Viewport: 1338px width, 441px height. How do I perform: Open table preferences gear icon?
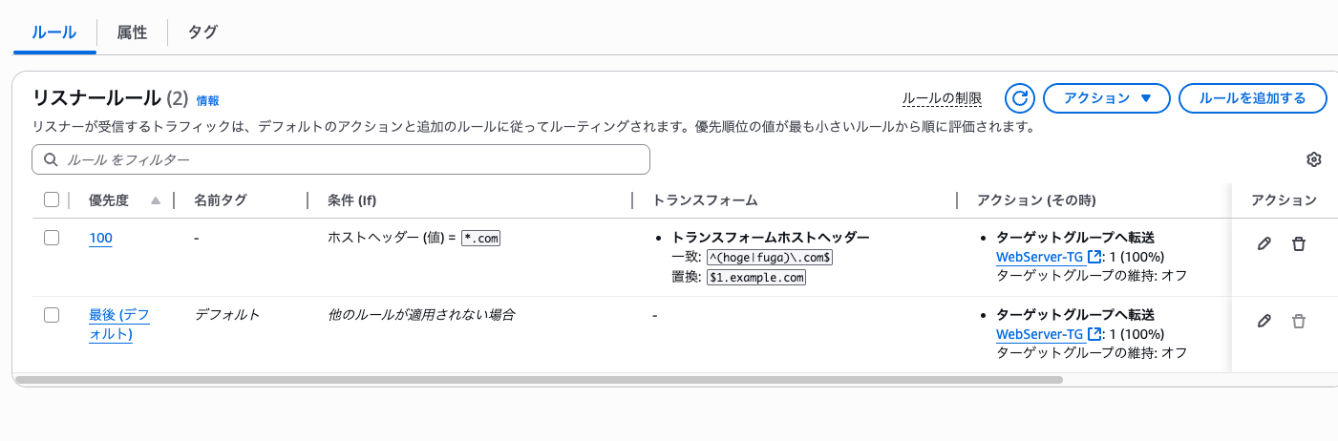pyautogui.click(x=1314, y=159)
